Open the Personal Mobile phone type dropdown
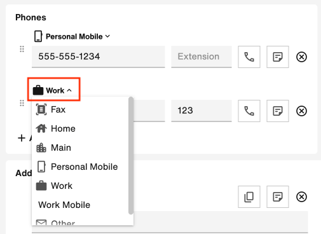 [72, 36]
